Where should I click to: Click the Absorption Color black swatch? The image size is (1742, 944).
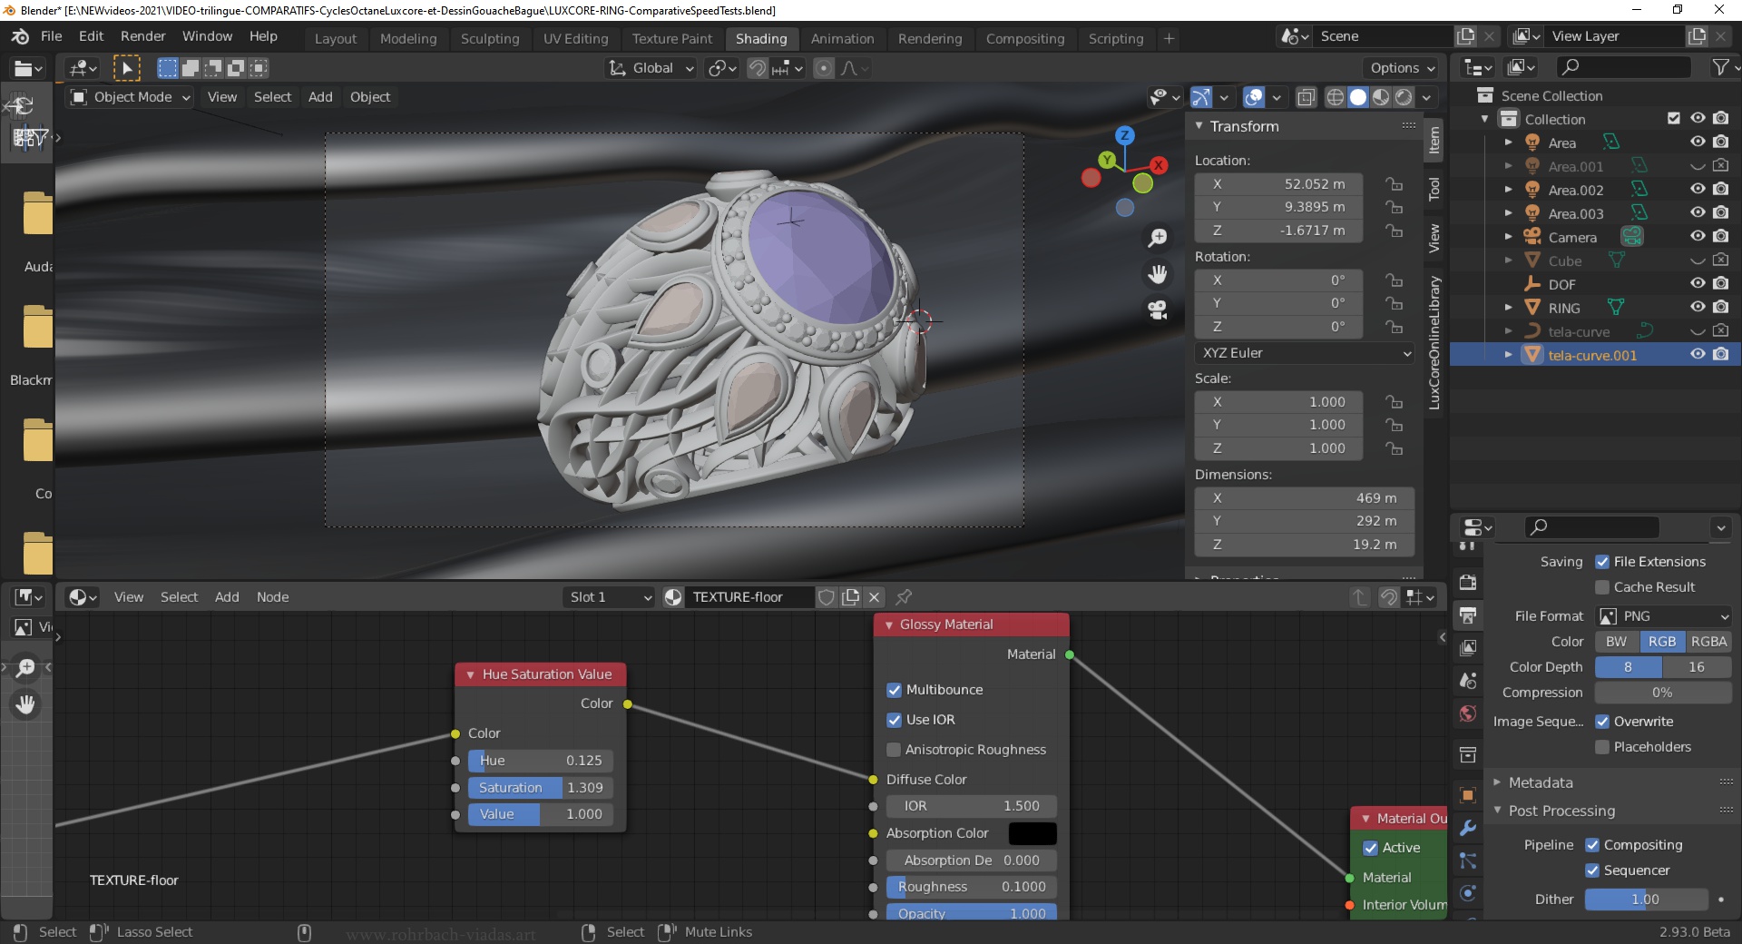(x=1032, y=833)
